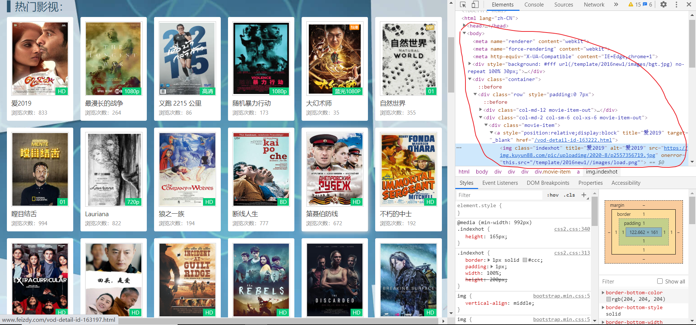Open DevTools settings gear
The image size is (696, 325).
pos(663,5)
